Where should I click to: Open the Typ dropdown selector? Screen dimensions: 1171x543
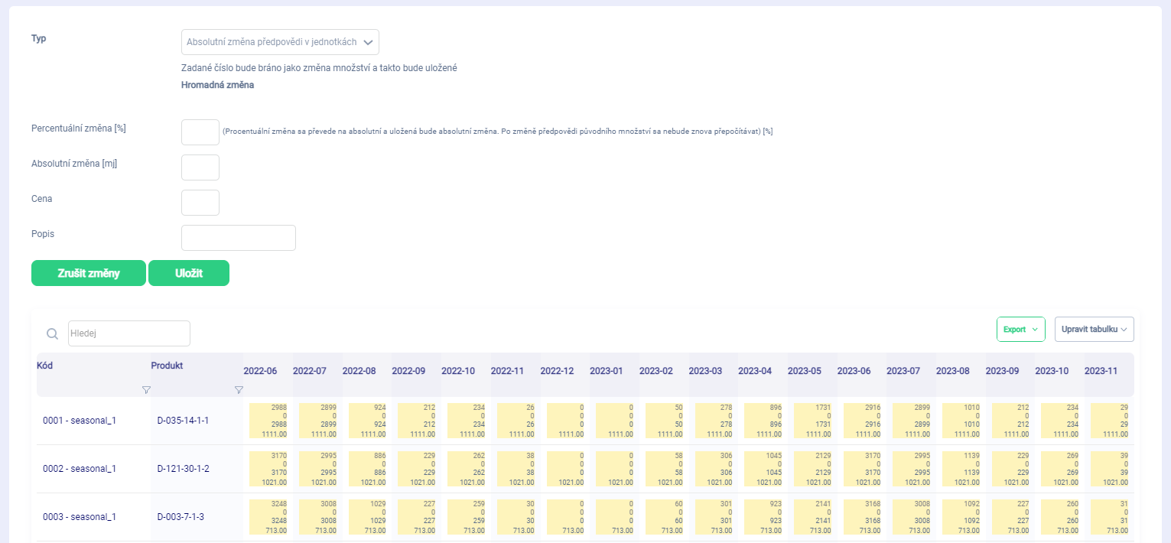click(280, 42)
